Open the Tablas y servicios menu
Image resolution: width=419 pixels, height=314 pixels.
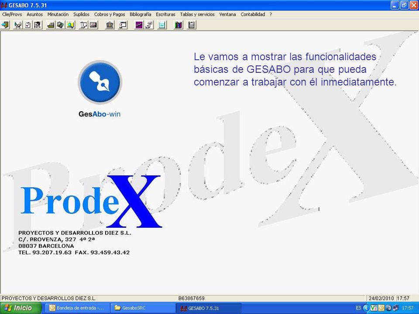[197, 14]
